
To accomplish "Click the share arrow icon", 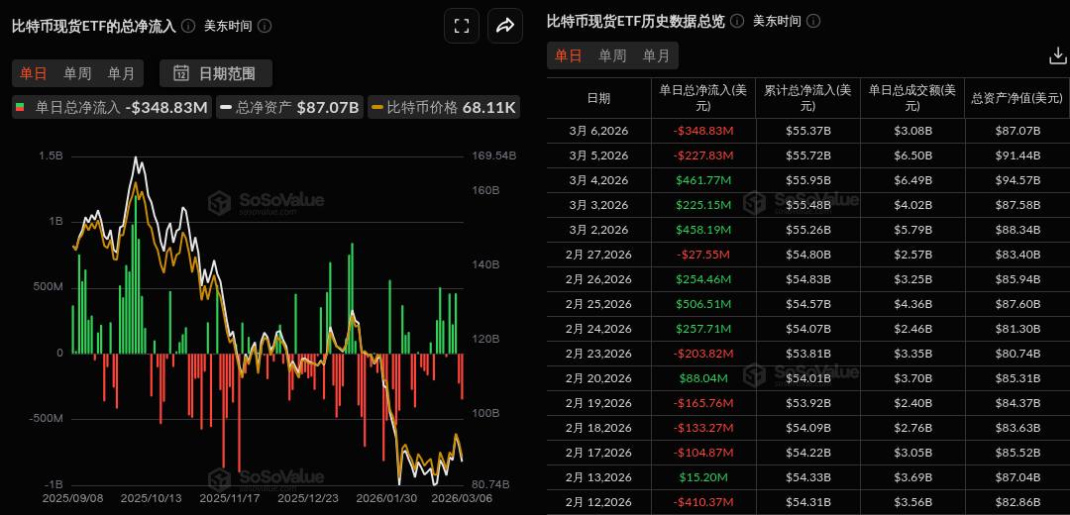I will (504, 27).
